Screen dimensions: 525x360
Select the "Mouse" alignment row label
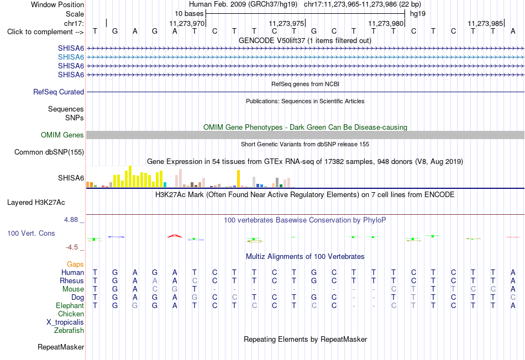click(x=73, y=289)
